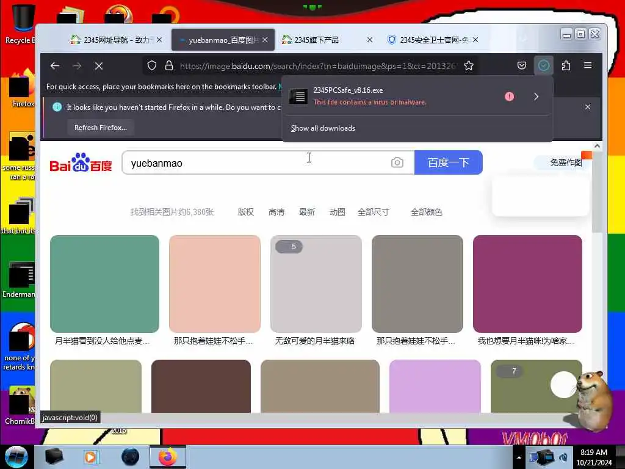Close the 2345旗下产品 tab
625x469 pixels.
[x=370, y=40]
